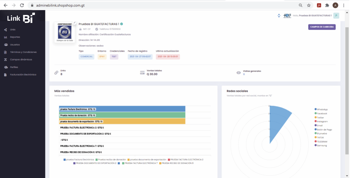350x178 pixels.
Task: Click the Visitas generales count 11
Action: pos(244,74)
